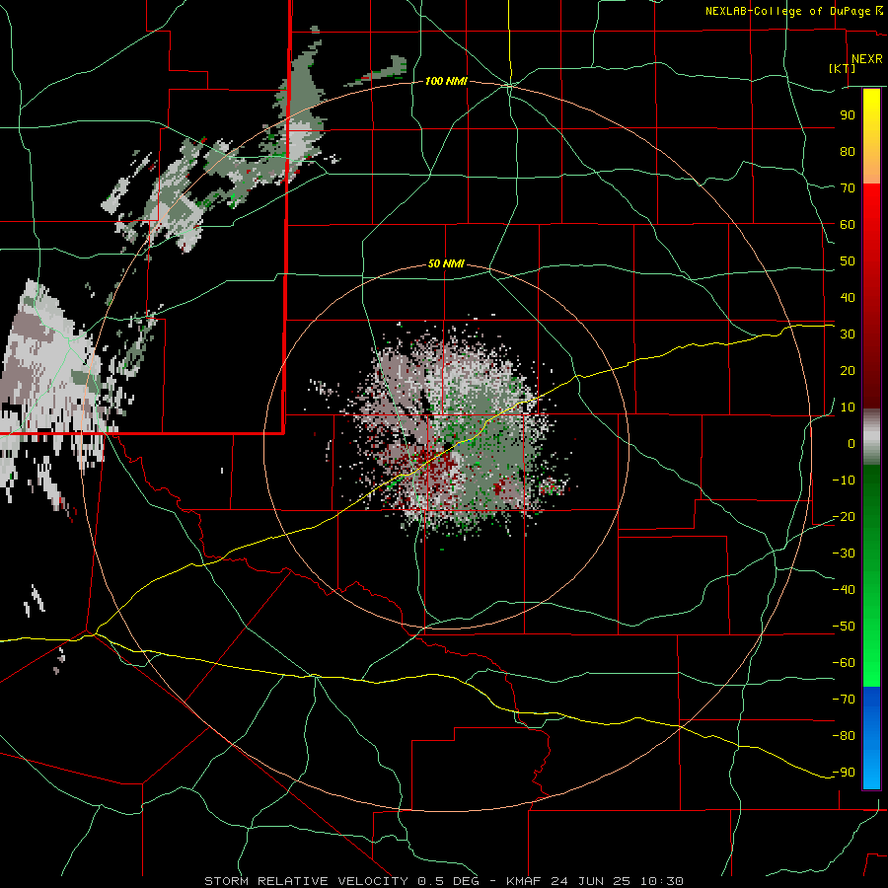Select the 100 NMI range ring label
The height and width of the screenshot is (888, 888).
(446, 81)
